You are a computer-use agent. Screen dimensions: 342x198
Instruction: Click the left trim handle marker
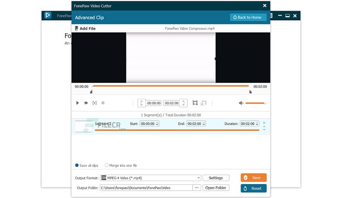pyautogui.click(x=91, y=92)
